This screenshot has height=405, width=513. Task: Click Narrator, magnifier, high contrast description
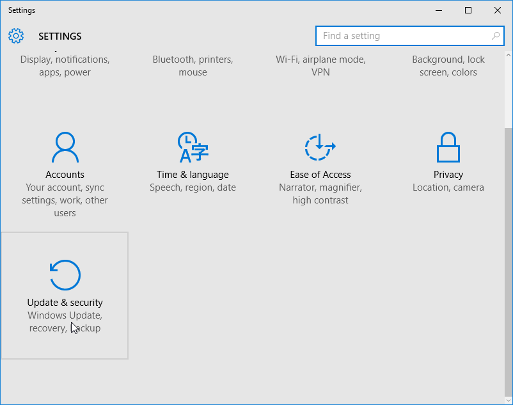[x=320, y=193]
